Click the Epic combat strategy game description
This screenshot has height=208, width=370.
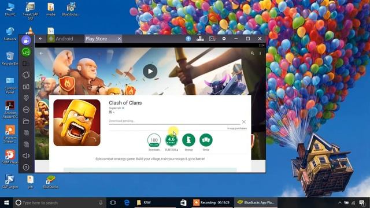[150, 159]
